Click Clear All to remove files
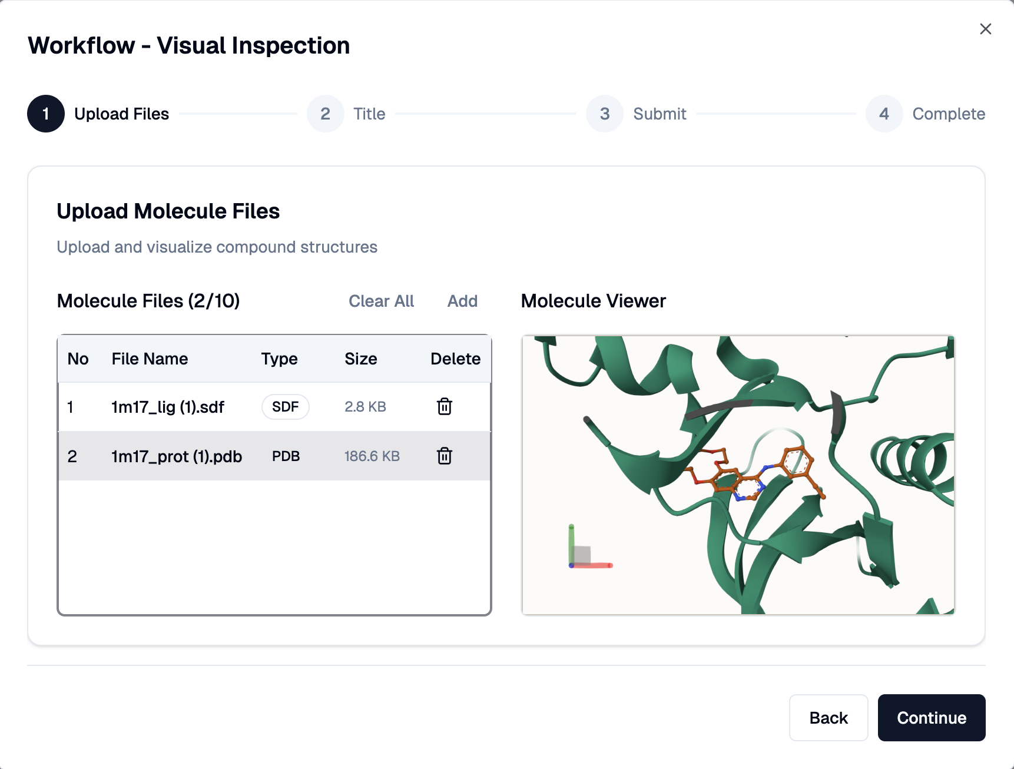The image size is (1014, 769). [x=381, y=301]
